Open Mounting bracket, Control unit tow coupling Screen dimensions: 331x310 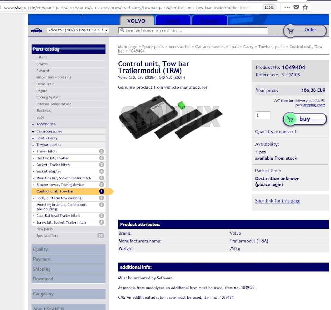coord(68,207)
